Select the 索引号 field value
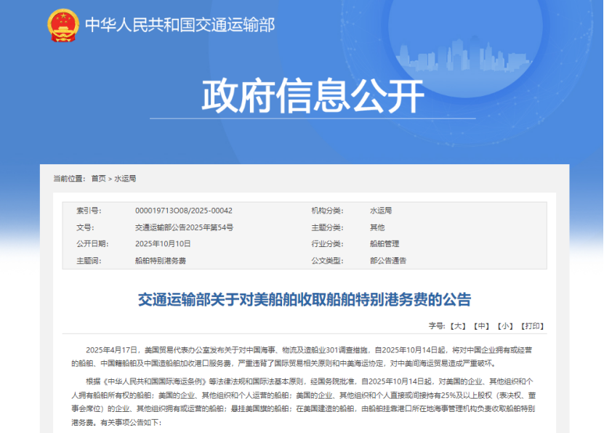The image size is (604, 433). [185, 209]
